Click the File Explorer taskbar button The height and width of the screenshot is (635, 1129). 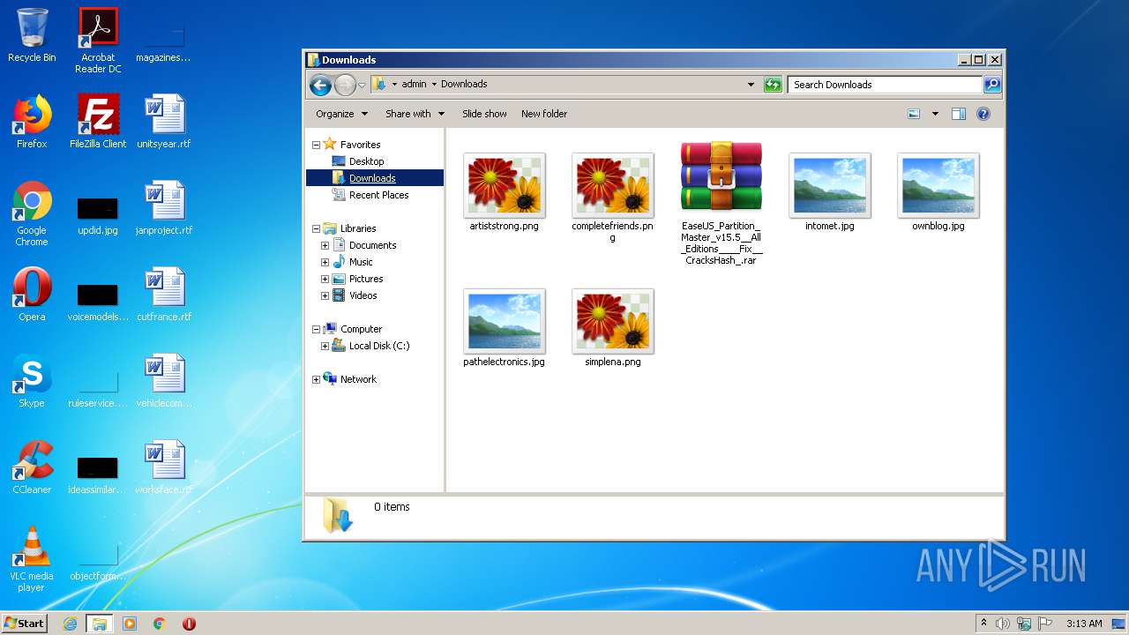click(100, 624)
